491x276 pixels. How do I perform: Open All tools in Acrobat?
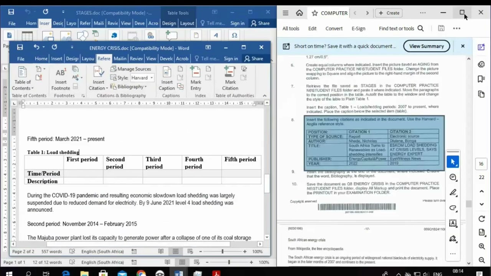[291, 28]
